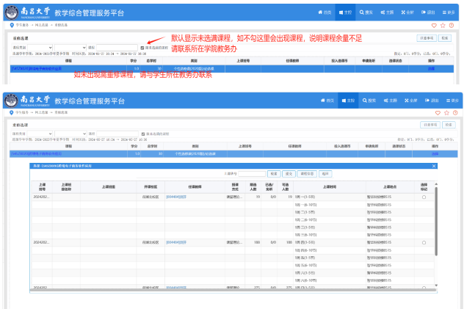This screenshot has height=309, width=464.
Task: Click the teacher name link in the first class row
Action: 176,197
